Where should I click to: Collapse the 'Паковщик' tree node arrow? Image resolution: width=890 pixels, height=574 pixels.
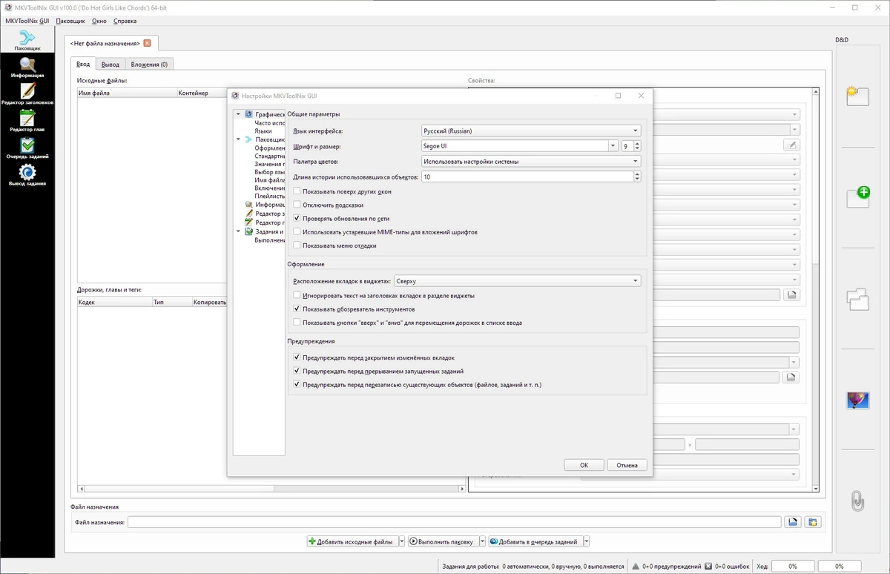(238, 139)
